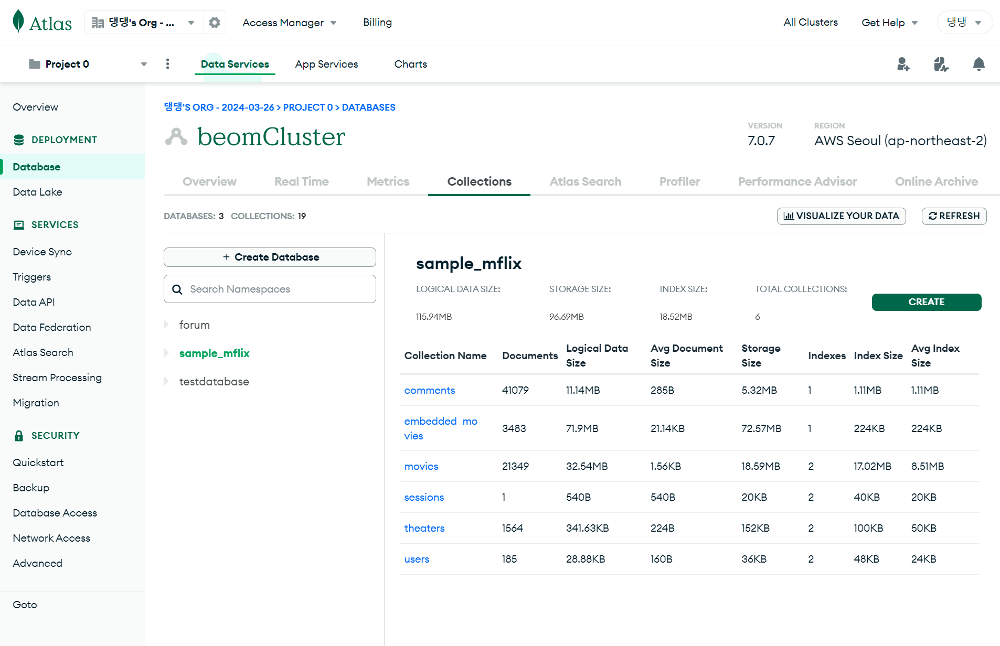The image size is (1000, 646).
Task: Click the organization breadcrumb link
Action: click(x=219, y=107)
